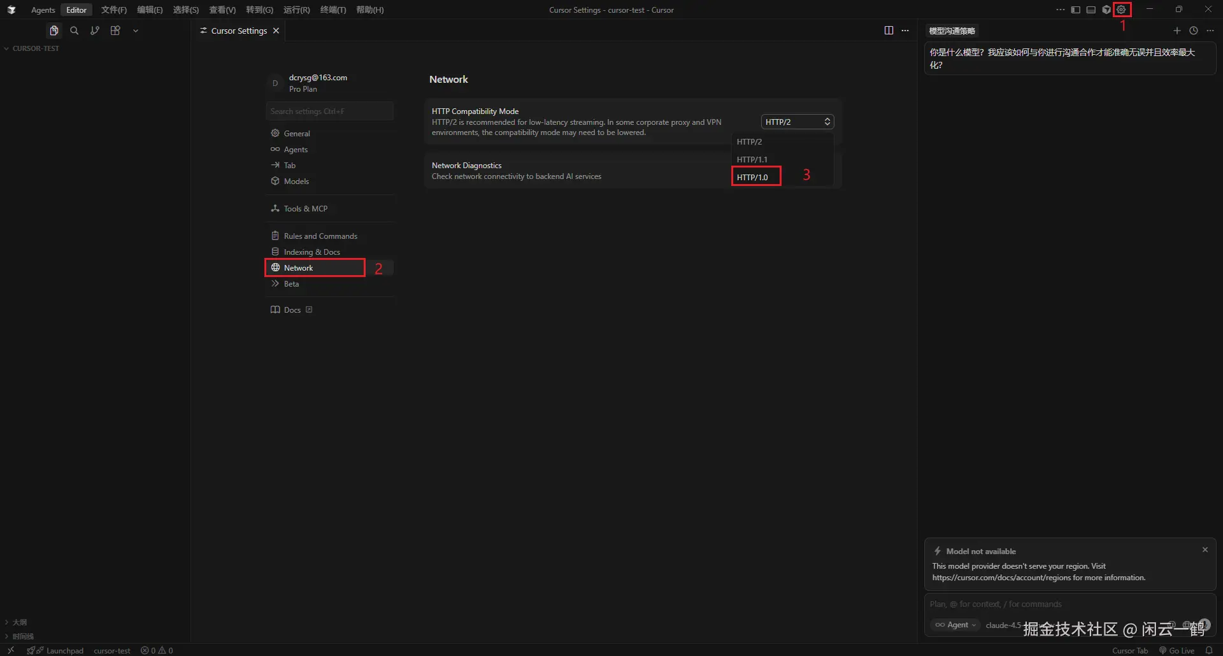Open the Docs link in settings
The width and height of the screenshot is (1223, 656).
292,310
